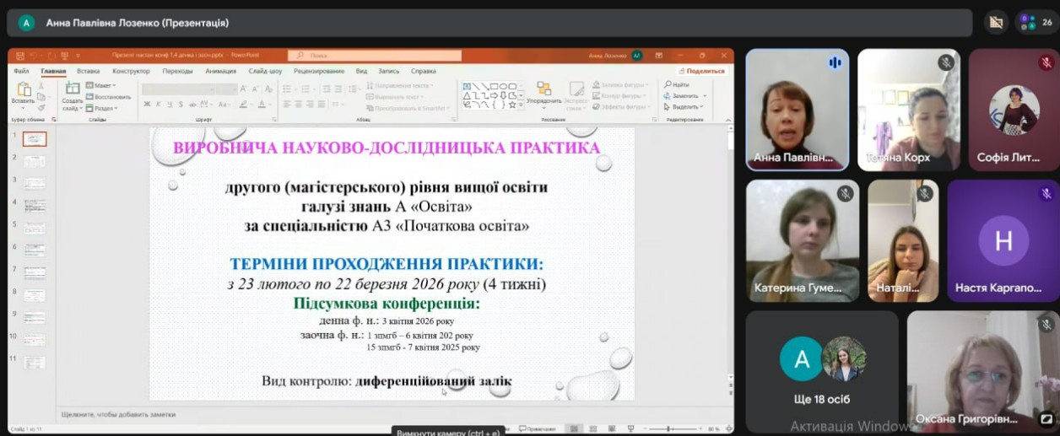This screenshot has height=436, width=1060.
Task: Open the bullets list dropdown
Action: (290, 89)
